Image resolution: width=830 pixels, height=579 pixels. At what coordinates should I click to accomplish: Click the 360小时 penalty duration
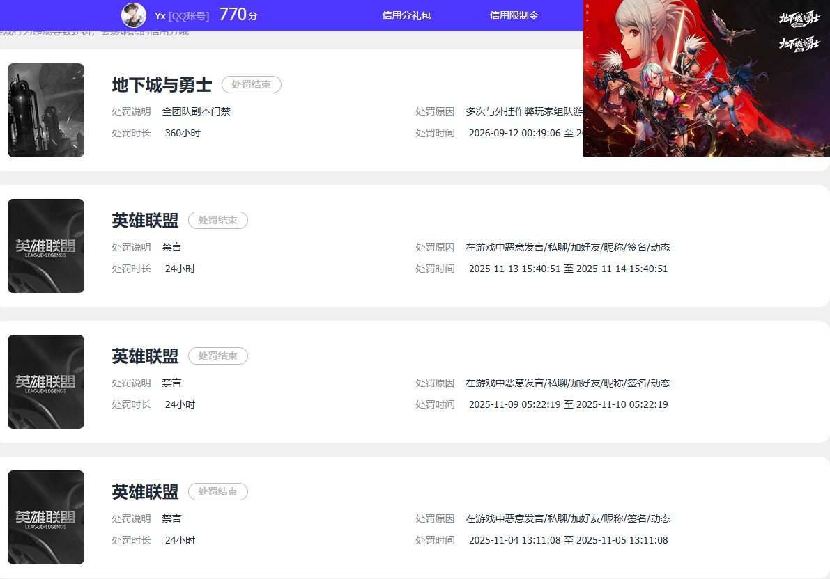coord(183,133)
